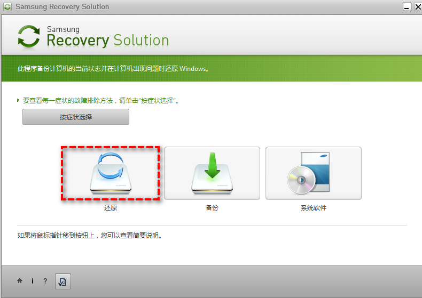Screen dimensions: 422x298
Task: Click the document checkmark icon button
Action: point(63,281)
